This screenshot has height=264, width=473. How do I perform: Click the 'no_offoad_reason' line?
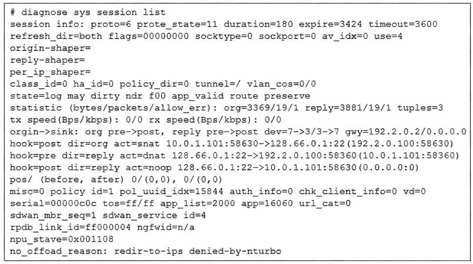tap(146, 252)
